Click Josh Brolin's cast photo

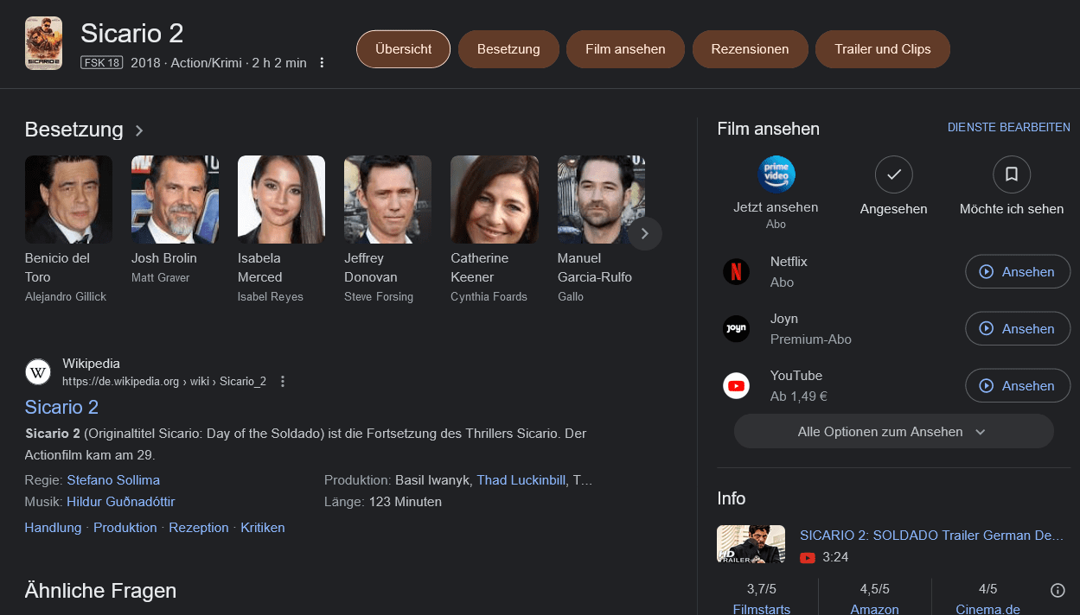[175, 200]
